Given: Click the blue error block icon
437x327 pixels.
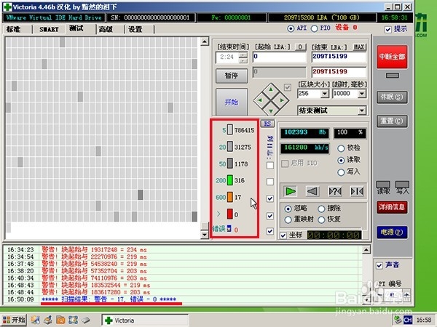Looking at the screenshot, I should pos(229,229).
